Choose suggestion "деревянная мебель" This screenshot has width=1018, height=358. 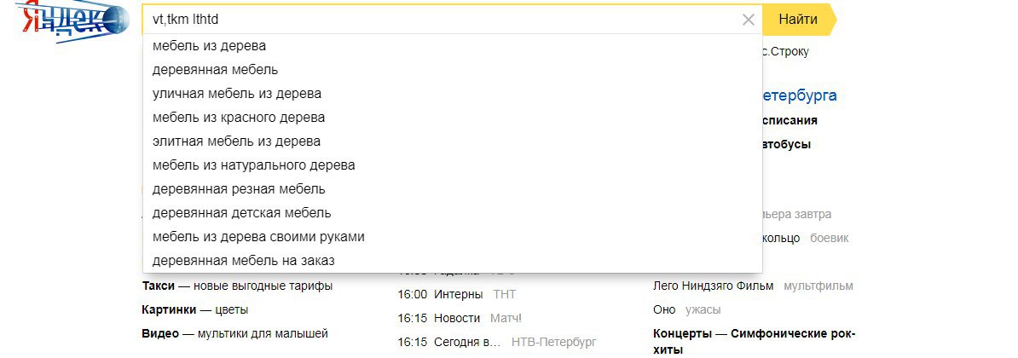tap(215, 70)
